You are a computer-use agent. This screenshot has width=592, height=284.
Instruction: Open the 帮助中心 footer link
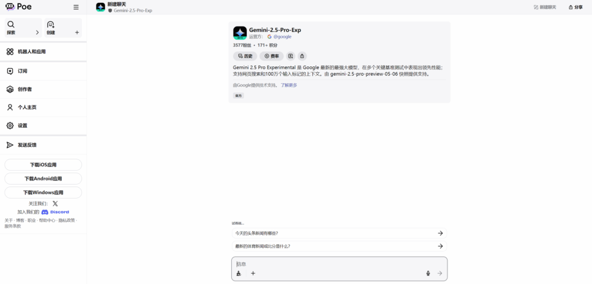coord(47,221)
